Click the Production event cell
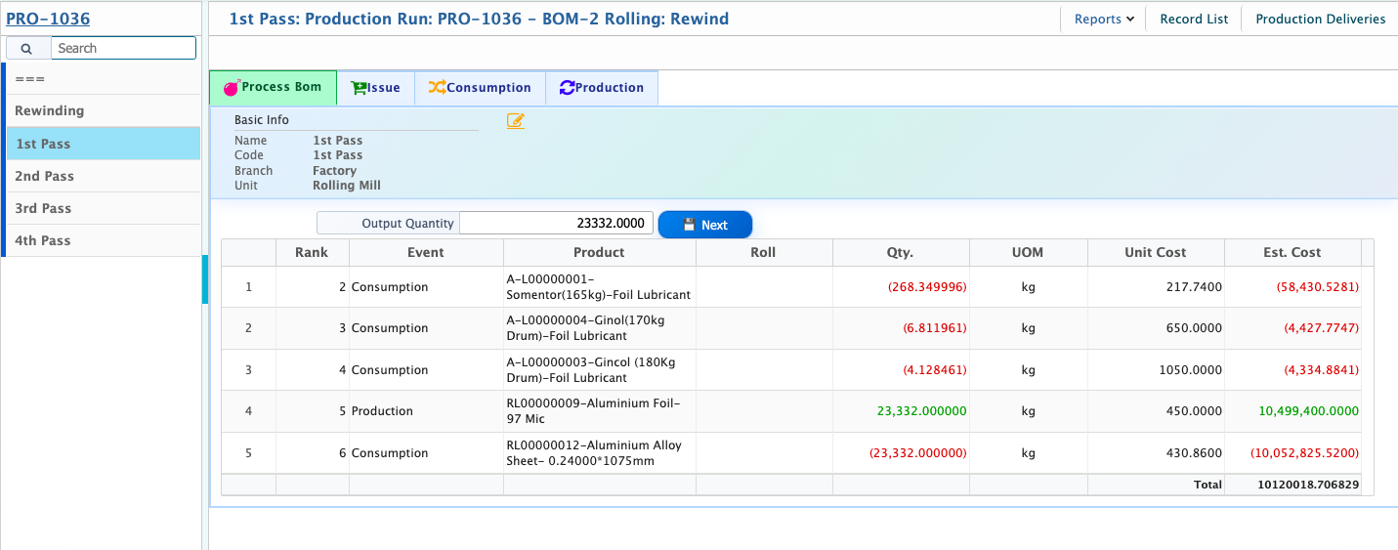 click(426, 411)
